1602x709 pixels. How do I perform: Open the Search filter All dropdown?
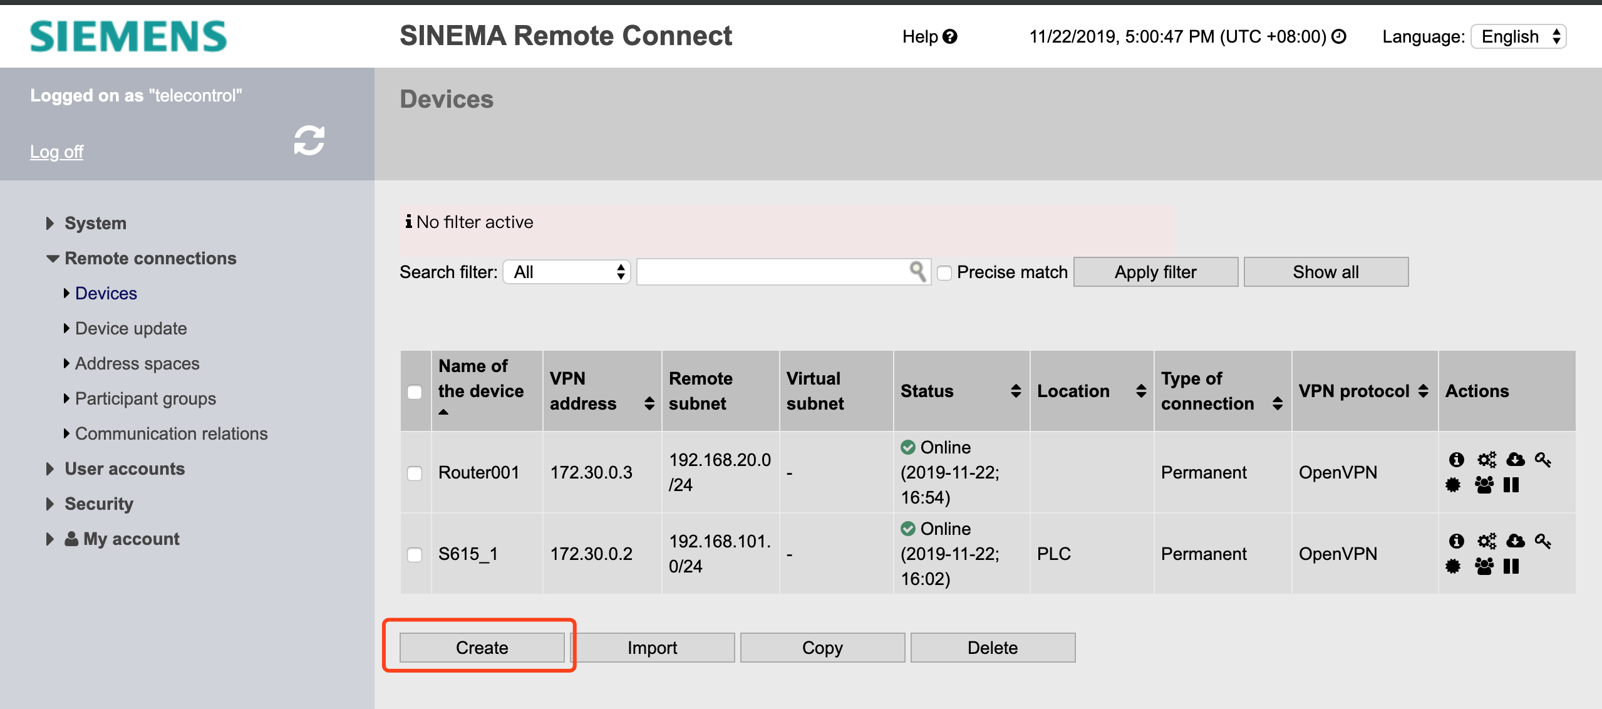567,272
